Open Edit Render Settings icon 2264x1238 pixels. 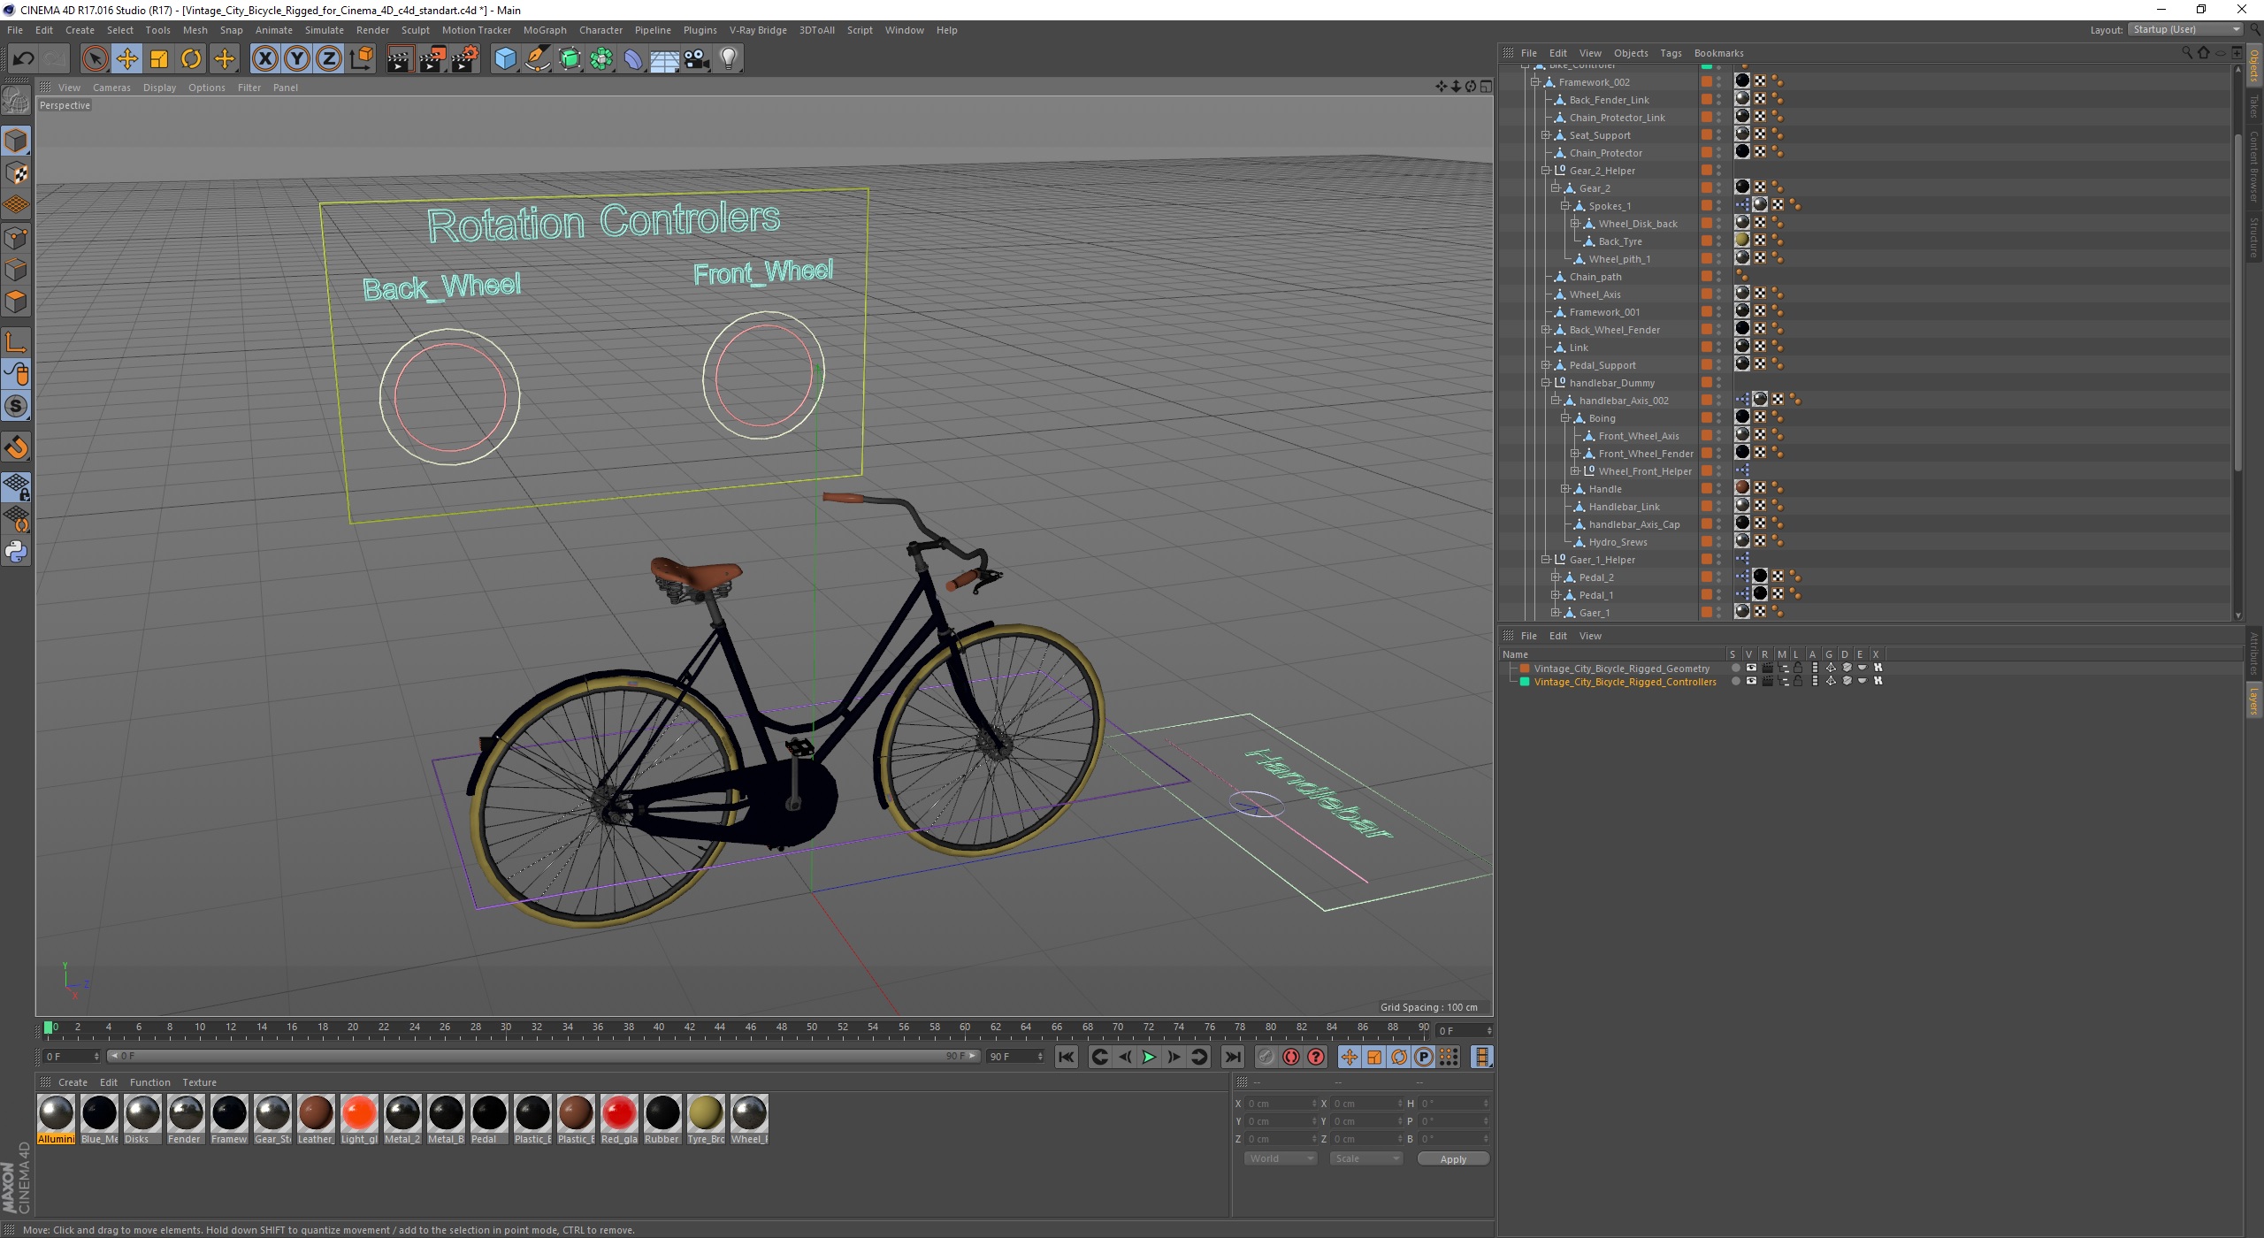tap(465, 59)
